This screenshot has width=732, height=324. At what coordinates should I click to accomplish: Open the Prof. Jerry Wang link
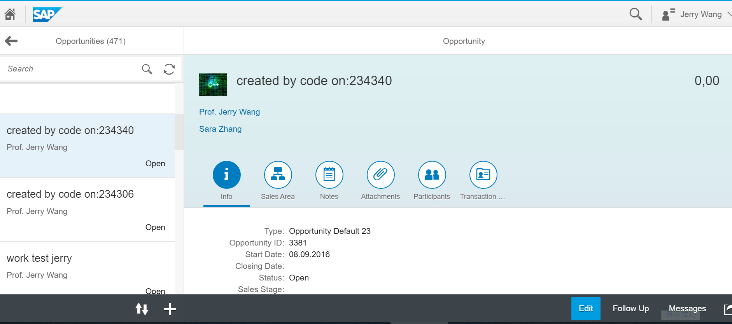click(229, 112)
